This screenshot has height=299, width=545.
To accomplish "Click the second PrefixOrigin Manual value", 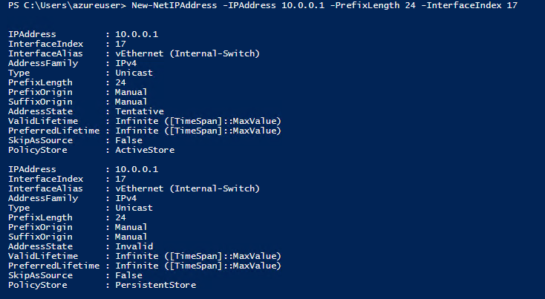I will tap(131, 227).
